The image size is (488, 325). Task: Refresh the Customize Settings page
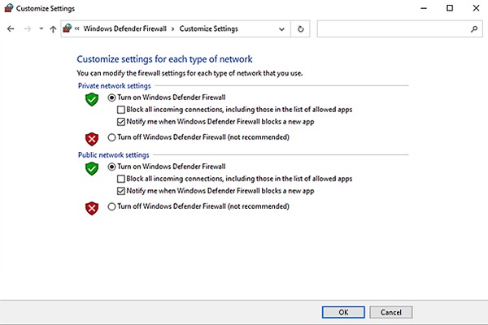click(x=301, y=29)
